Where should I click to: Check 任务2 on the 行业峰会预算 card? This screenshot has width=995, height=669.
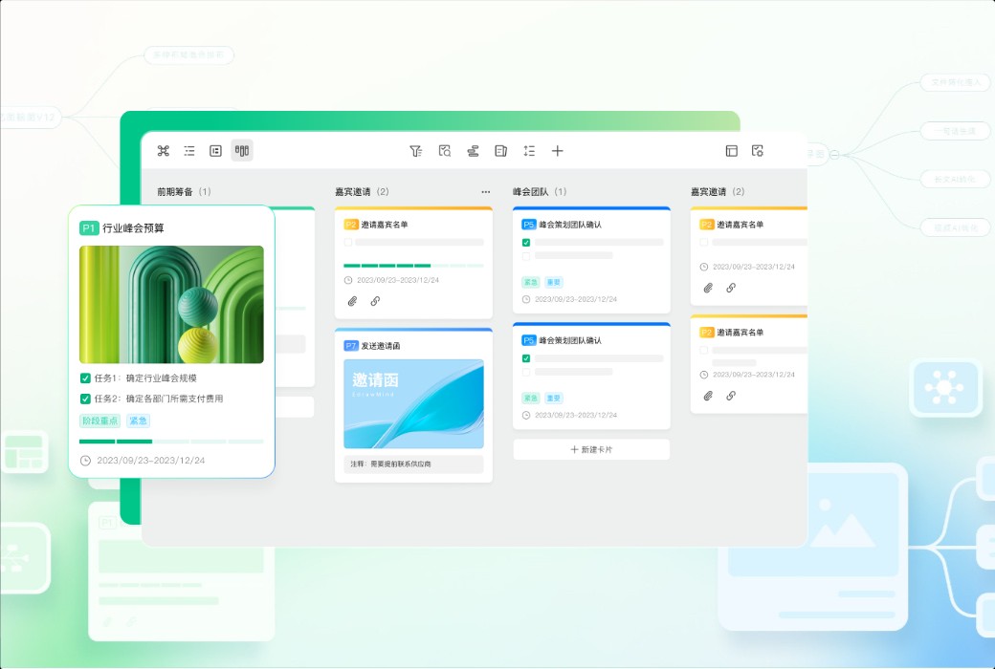84,397
